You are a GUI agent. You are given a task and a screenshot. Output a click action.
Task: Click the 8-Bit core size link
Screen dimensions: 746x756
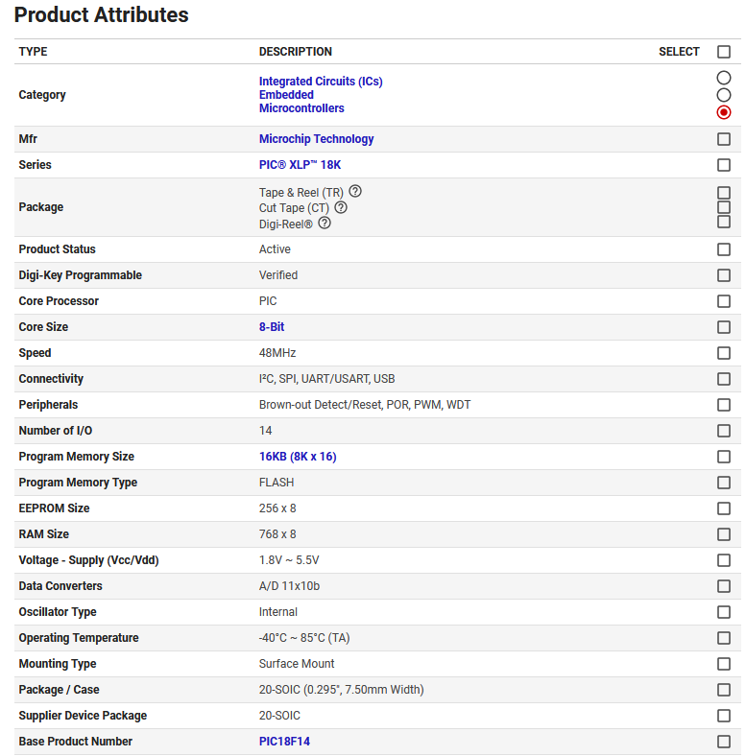click(x=272, y=327)
